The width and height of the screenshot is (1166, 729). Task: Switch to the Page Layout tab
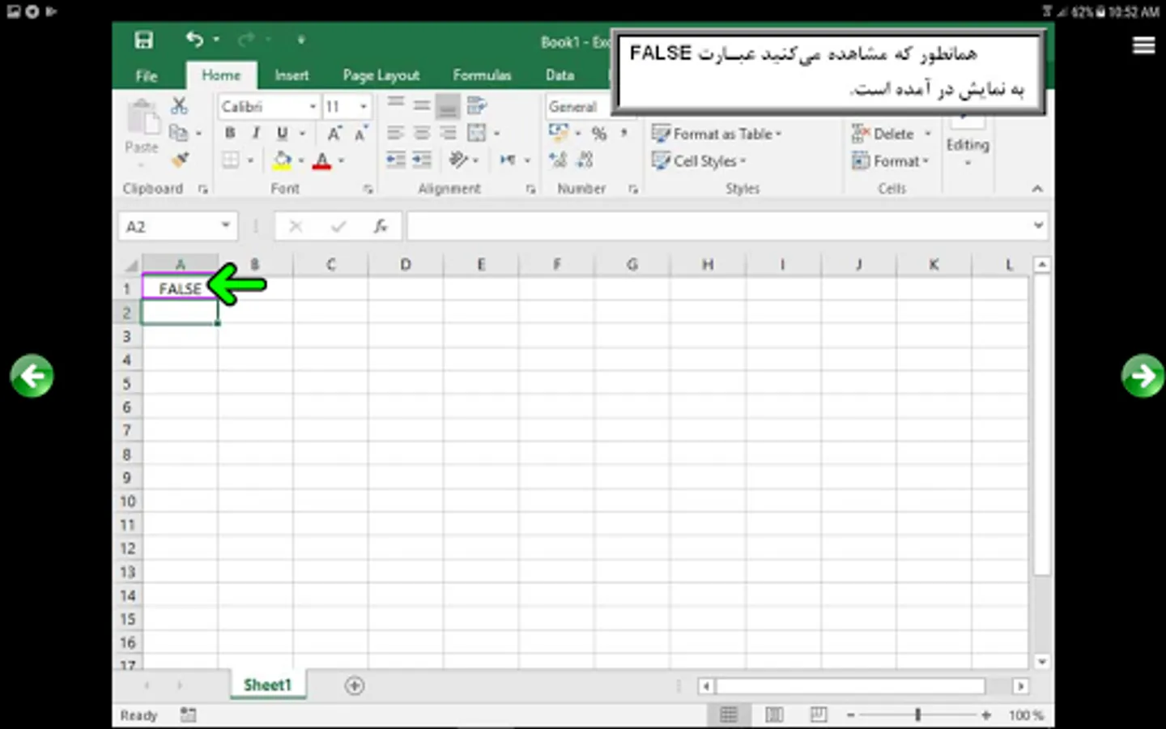[381, 75]
